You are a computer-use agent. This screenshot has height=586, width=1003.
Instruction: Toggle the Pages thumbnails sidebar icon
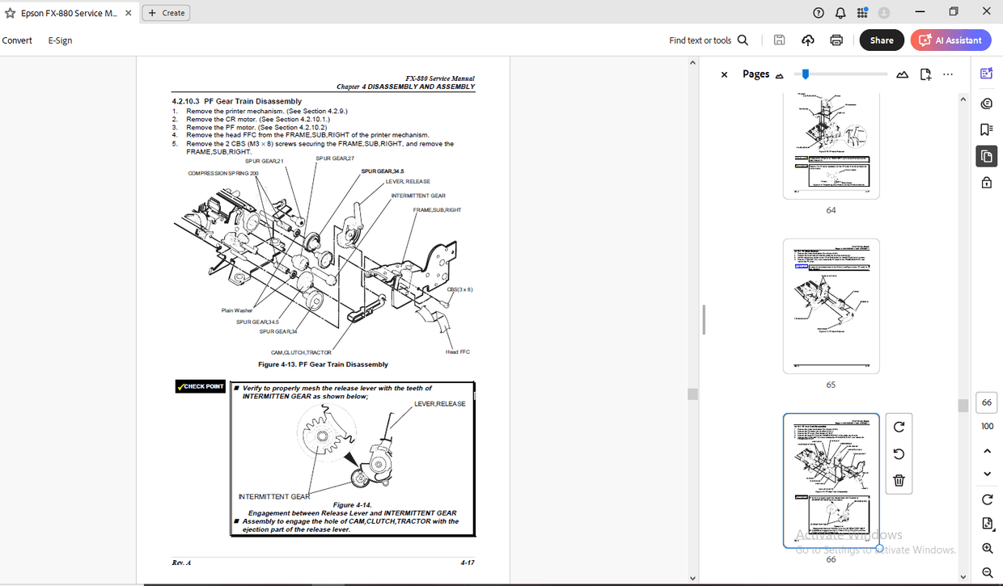tap(987, 156)
